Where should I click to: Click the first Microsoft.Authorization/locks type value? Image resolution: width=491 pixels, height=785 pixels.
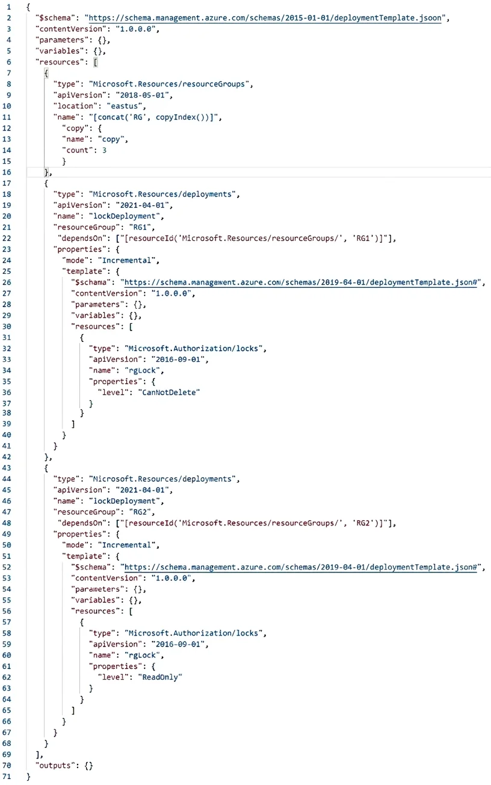tap(194, 347)
